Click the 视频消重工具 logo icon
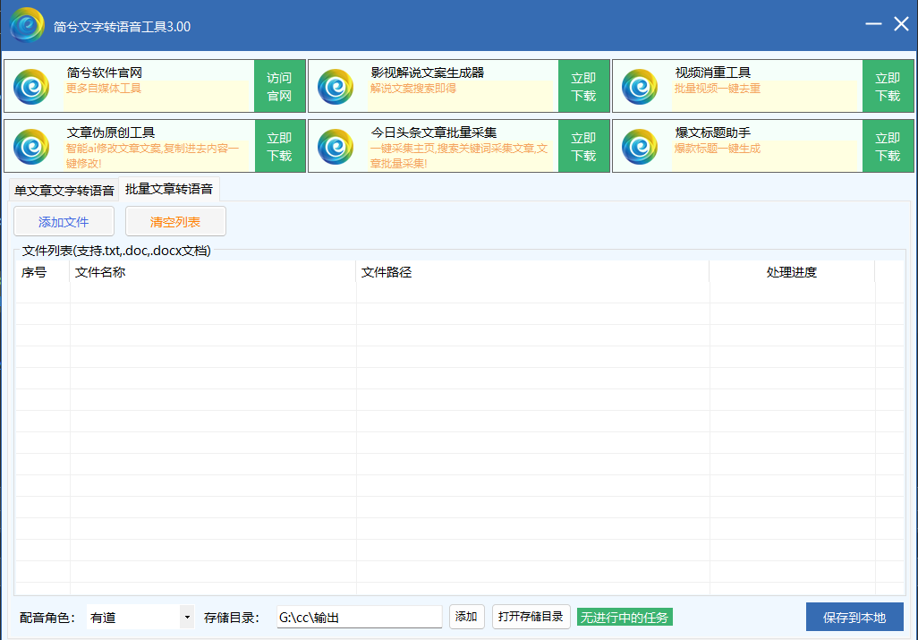918x640 pixels. [x=640, y=87]
